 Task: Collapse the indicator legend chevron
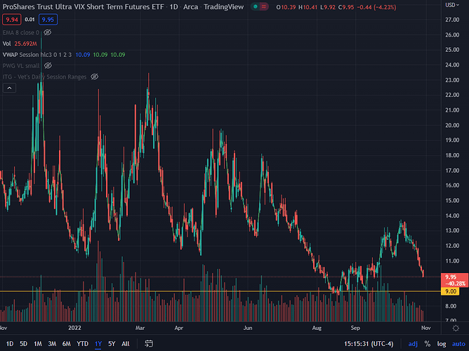point(9,88)
